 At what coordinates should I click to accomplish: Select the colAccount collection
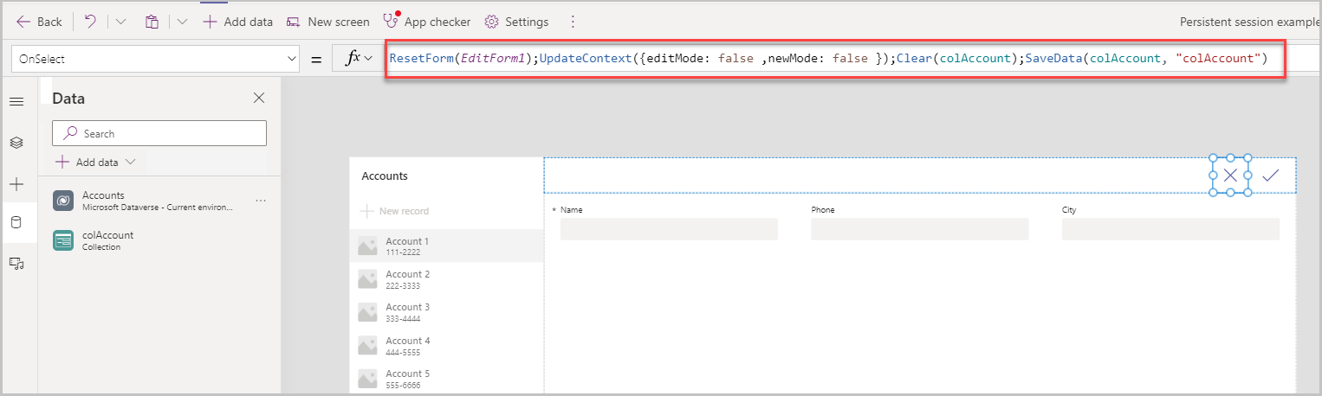(159, 240)
